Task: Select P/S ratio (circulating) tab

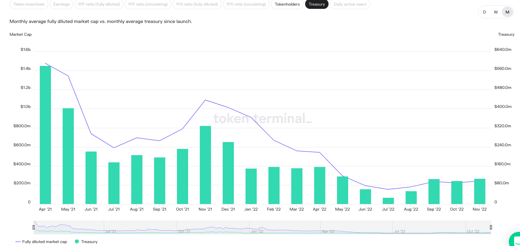Action: (x=246, y=4)
